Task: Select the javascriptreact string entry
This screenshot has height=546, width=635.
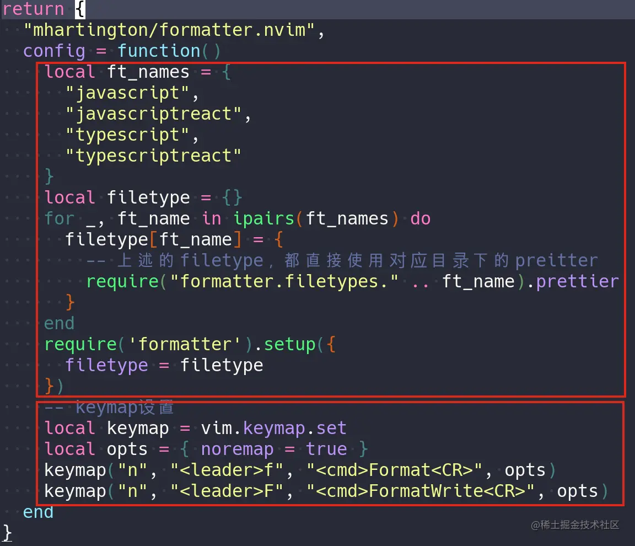Action: pos(154,113)
